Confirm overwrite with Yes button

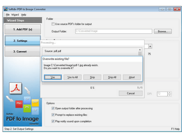(53, 77)
